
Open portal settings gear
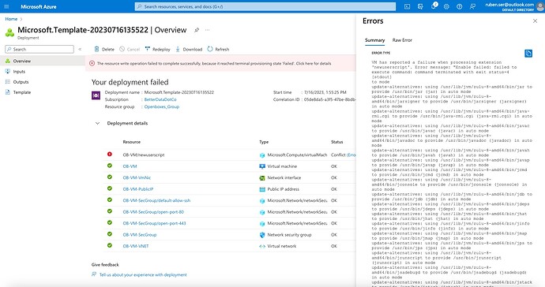tap(446, 6)
